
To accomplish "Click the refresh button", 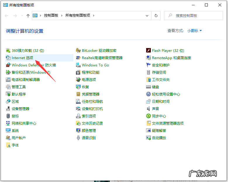I will [156, 15].
